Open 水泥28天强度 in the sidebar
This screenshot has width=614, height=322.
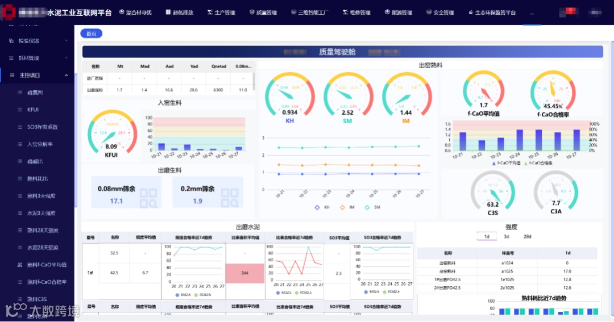point(43,248)
